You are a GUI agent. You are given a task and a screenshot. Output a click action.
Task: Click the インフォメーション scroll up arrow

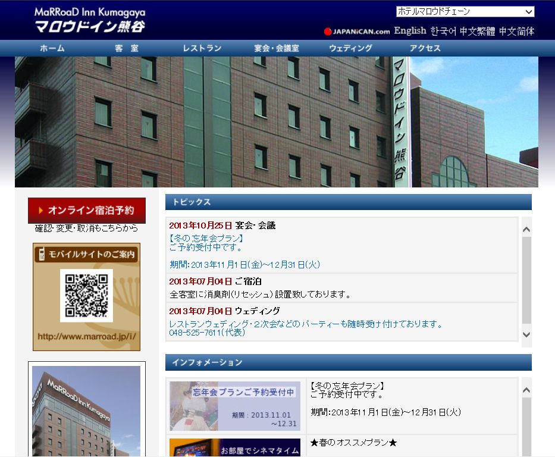526,390
